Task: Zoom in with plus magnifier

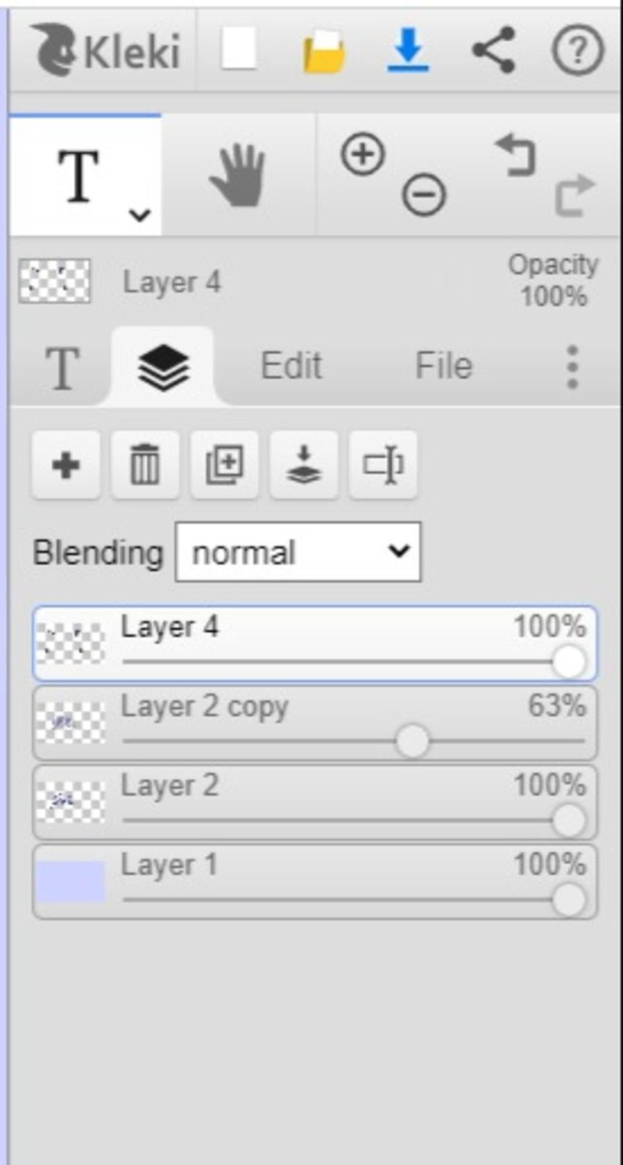Action: pos(363,155)
